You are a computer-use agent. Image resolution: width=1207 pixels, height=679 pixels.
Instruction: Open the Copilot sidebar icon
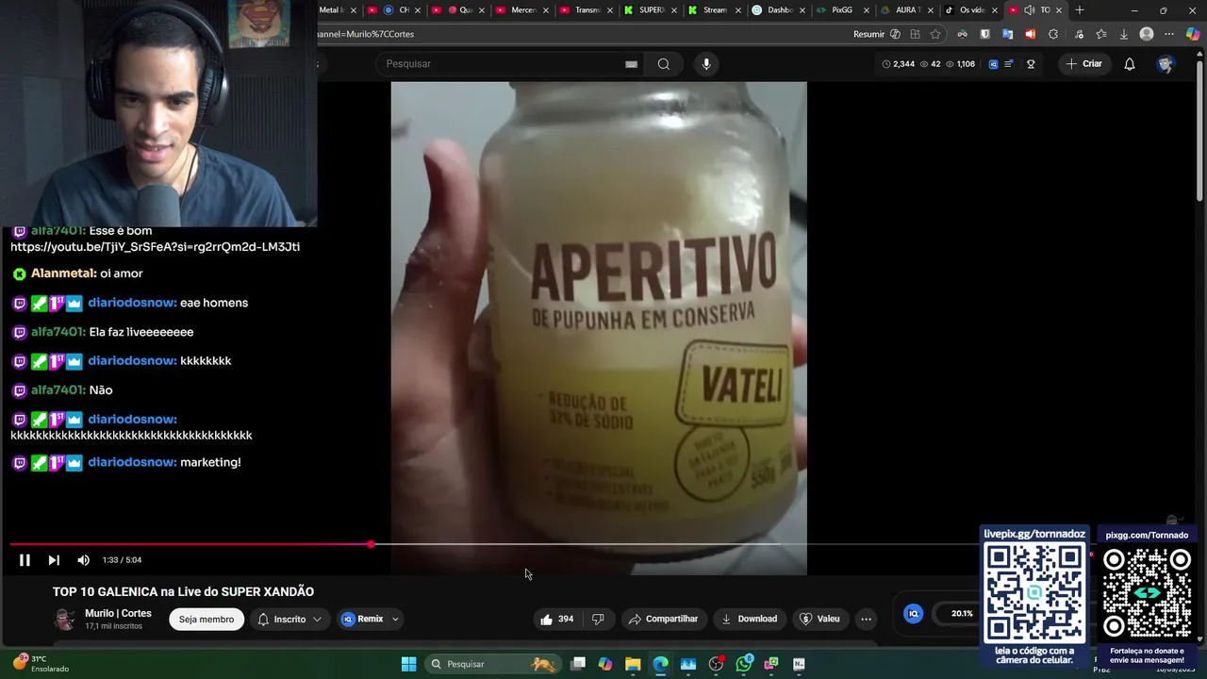(1193, 35)
